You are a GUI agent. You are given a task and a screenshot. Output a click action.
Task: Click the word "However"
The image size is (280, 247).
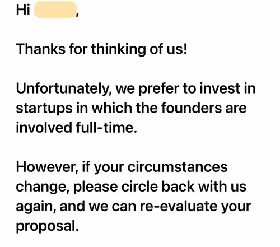[x=47, y=167]
